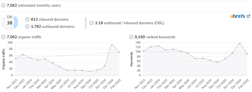
Task: Select the May 2024 point on keywords chart
Action: coord(188,53)
